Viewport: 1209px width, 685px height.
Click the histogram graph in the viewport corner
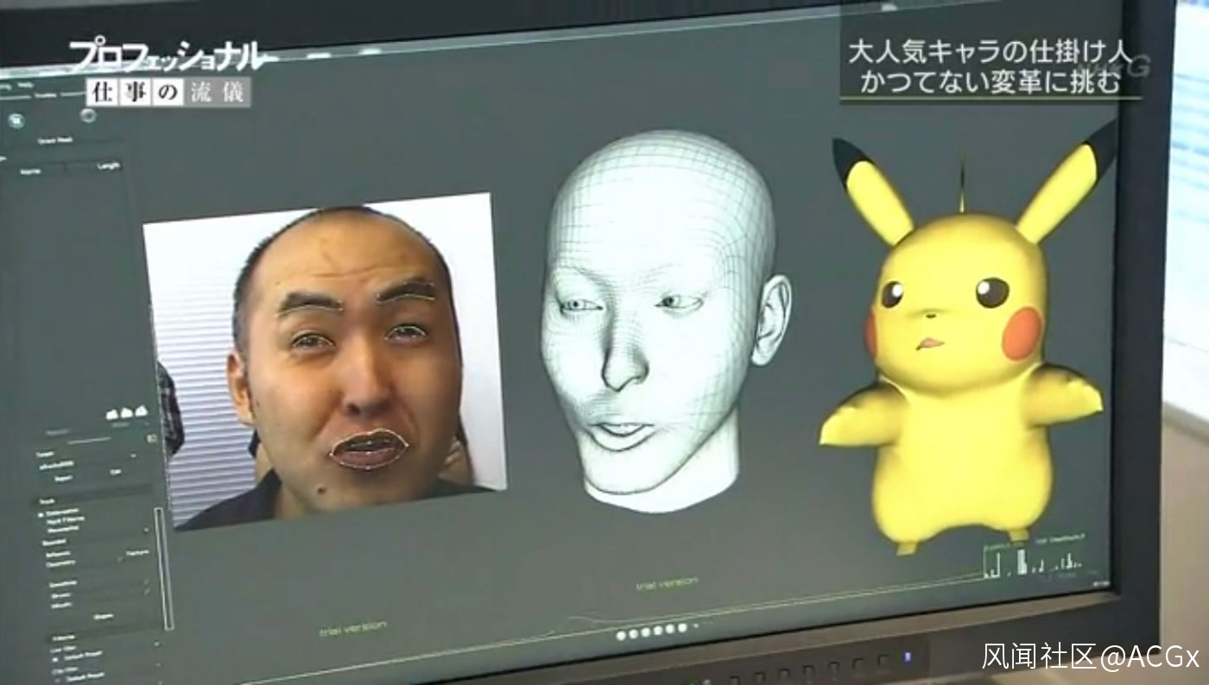click(x=1035, y=556)
